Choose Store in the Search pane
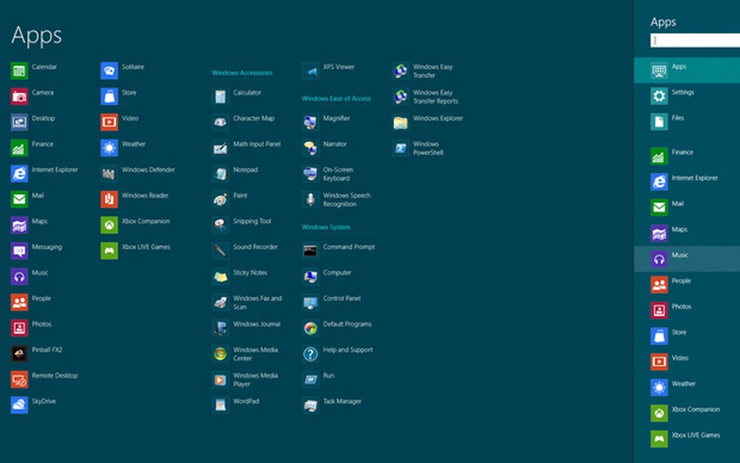 click(687, 336)
